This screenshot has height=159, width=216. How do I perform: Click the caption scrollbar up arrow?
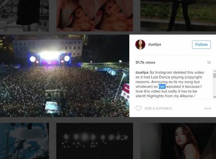point(215,71)
